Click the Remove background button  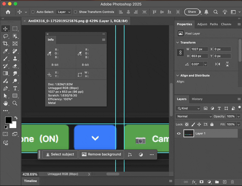click(101, 154)
